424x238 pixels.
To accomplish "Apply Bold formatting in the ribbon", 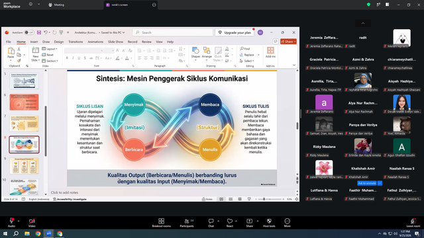I will tap(67, 58).
